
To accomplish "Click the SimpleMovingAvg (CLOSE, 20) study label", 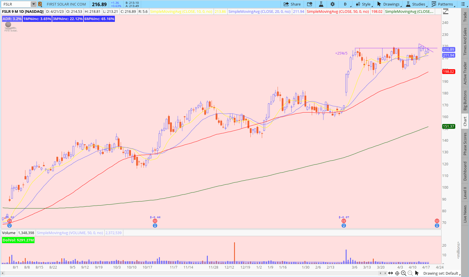I will tap(259, 12).
